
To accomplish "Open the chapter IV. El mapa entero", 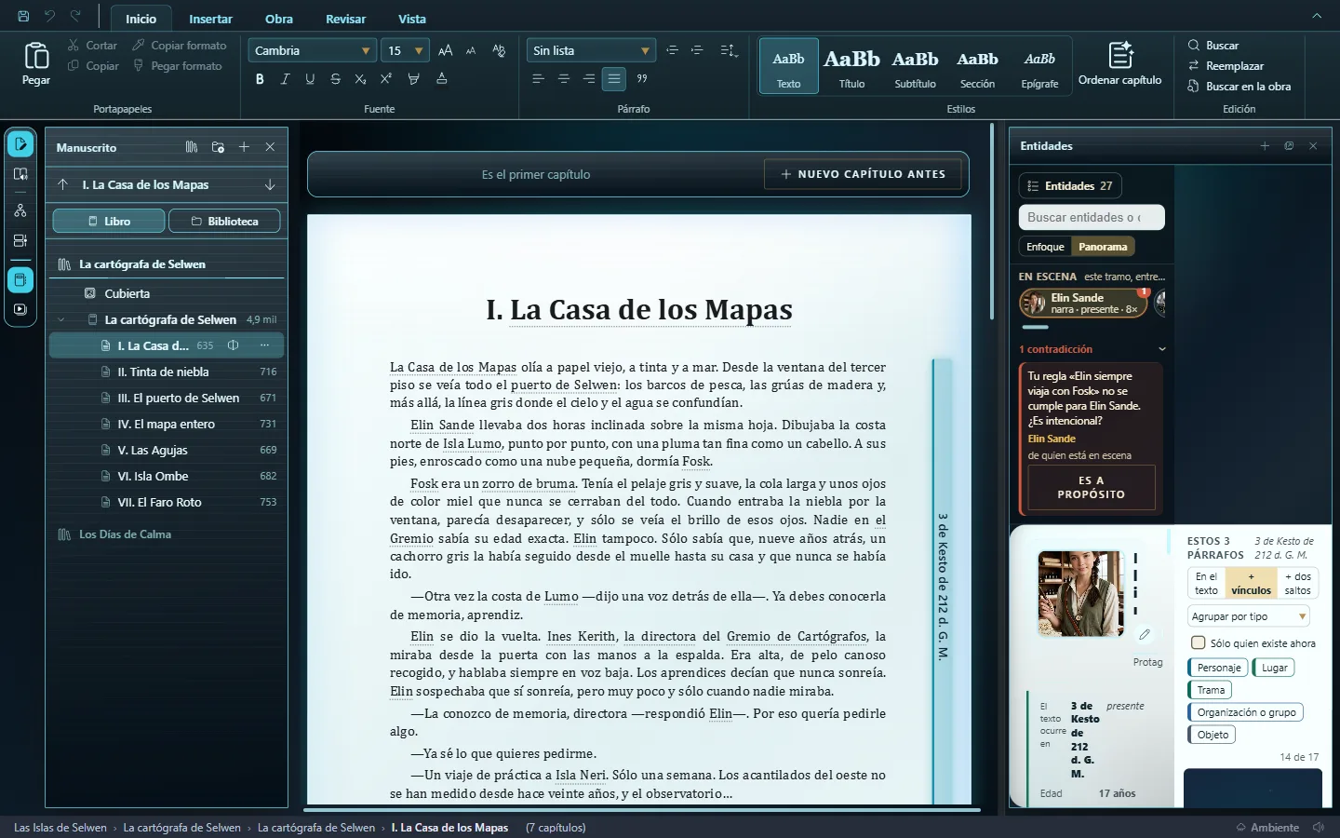I will pos(166,424).
